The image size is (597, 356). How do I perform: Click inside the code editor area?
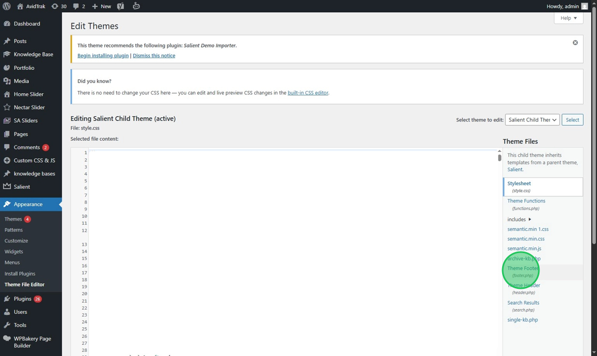(x=293, y=252)
